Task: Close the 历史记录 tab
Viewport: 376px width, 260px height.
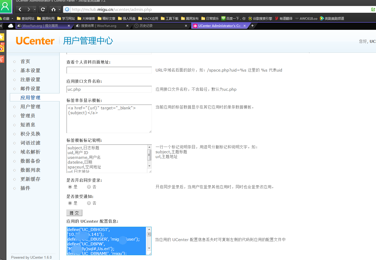Action: pyautogui.click(x=186, y=26)
